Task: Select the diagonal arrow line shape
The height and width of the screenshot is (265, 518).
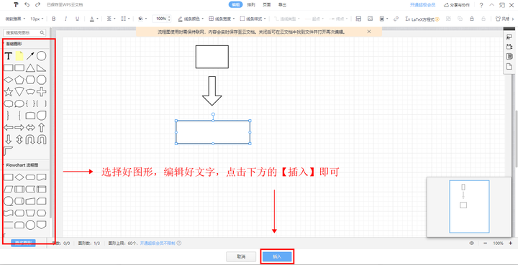Action: point(30,56)
